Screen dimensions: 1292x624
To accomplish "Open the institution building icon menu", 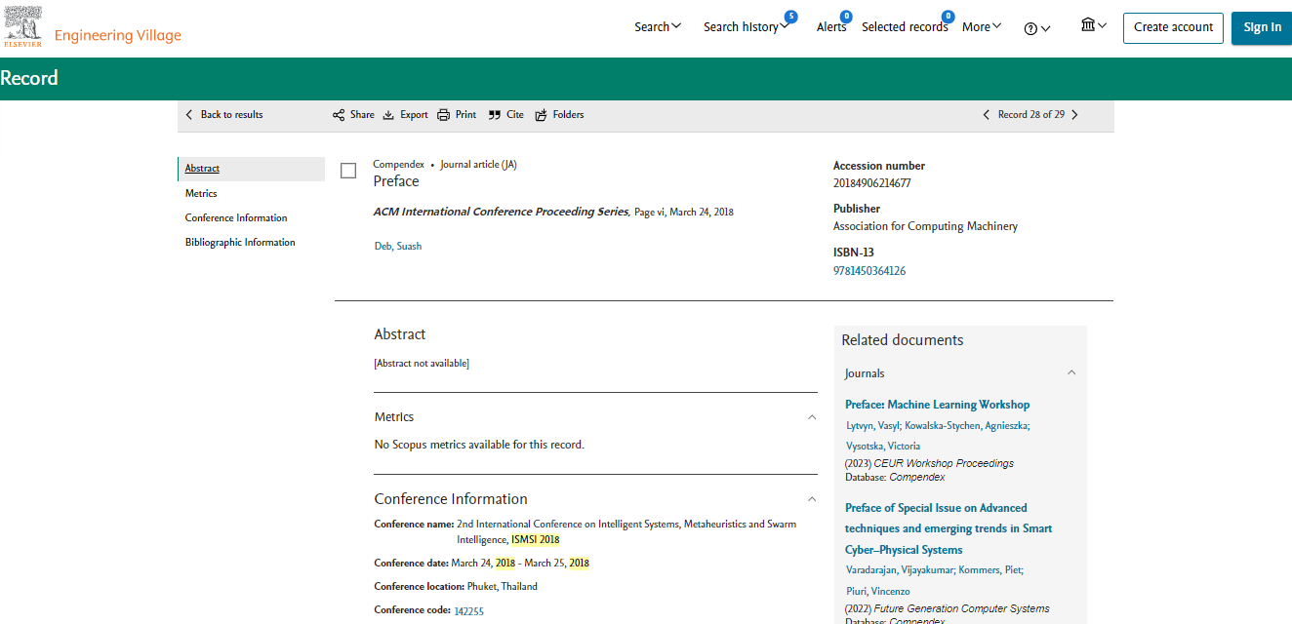I will (x=1094, y=25).
